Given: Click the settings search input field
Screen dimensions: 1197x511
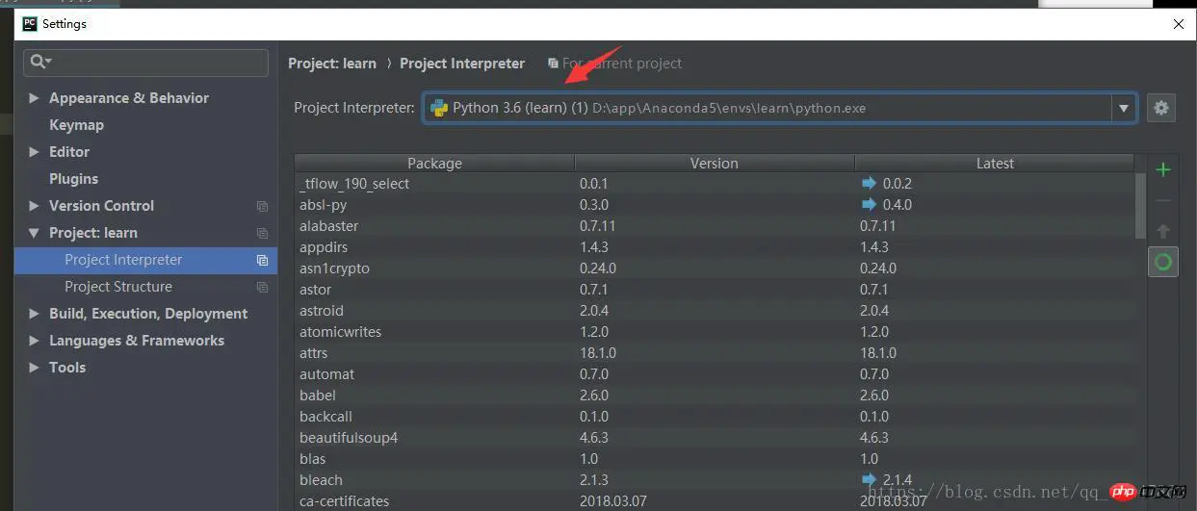Looking at the screenshot, I should click(x=146, y=62).
